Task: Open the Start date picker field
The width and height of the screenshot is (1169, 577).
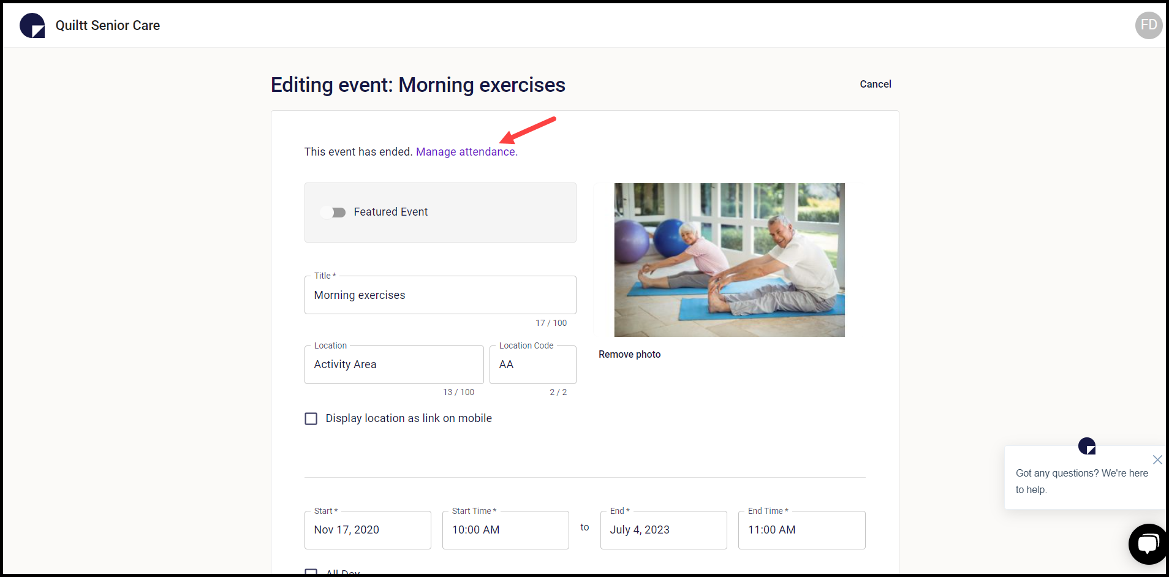Action: (368, 530)
